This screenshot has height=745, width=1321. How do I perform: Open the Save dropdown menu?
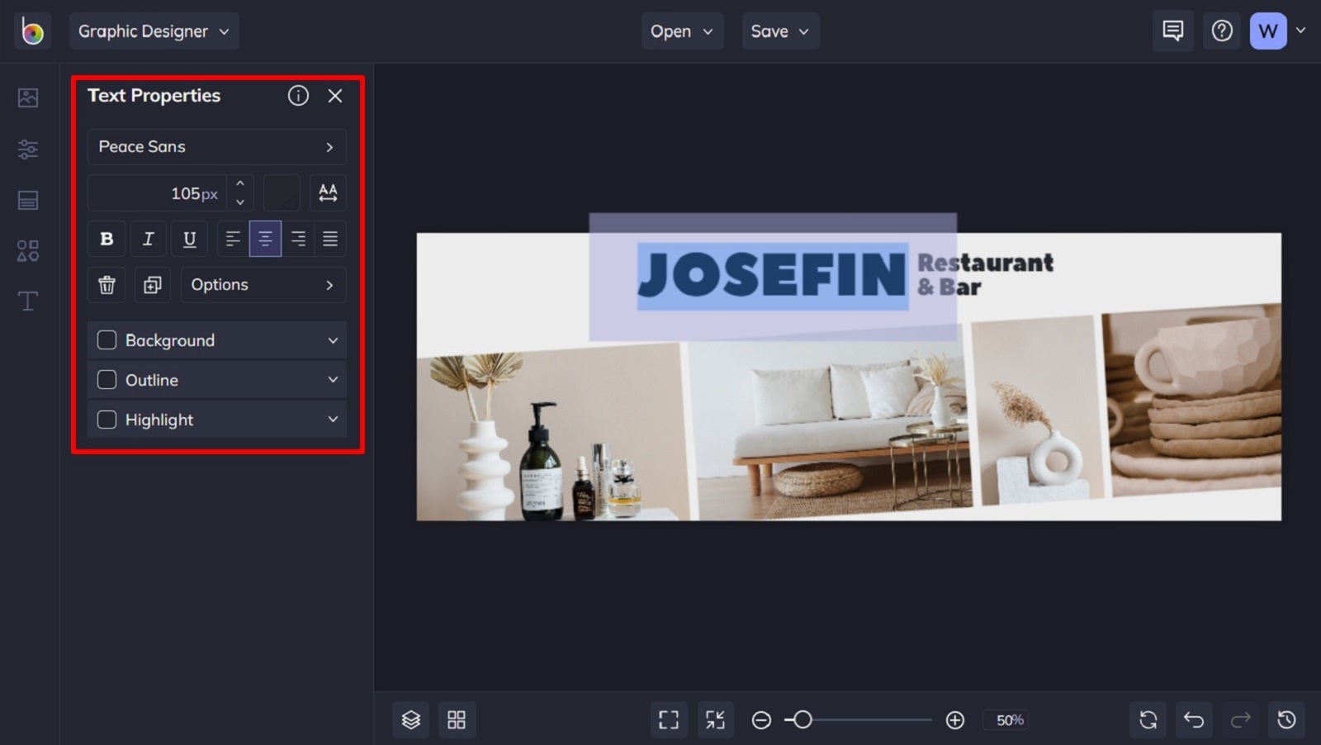click(x=779, y=31)
